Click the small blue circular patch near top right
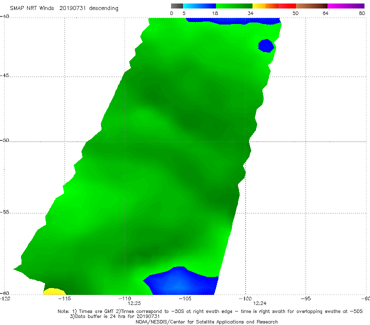Screen dimensions: 370x325 266,46
